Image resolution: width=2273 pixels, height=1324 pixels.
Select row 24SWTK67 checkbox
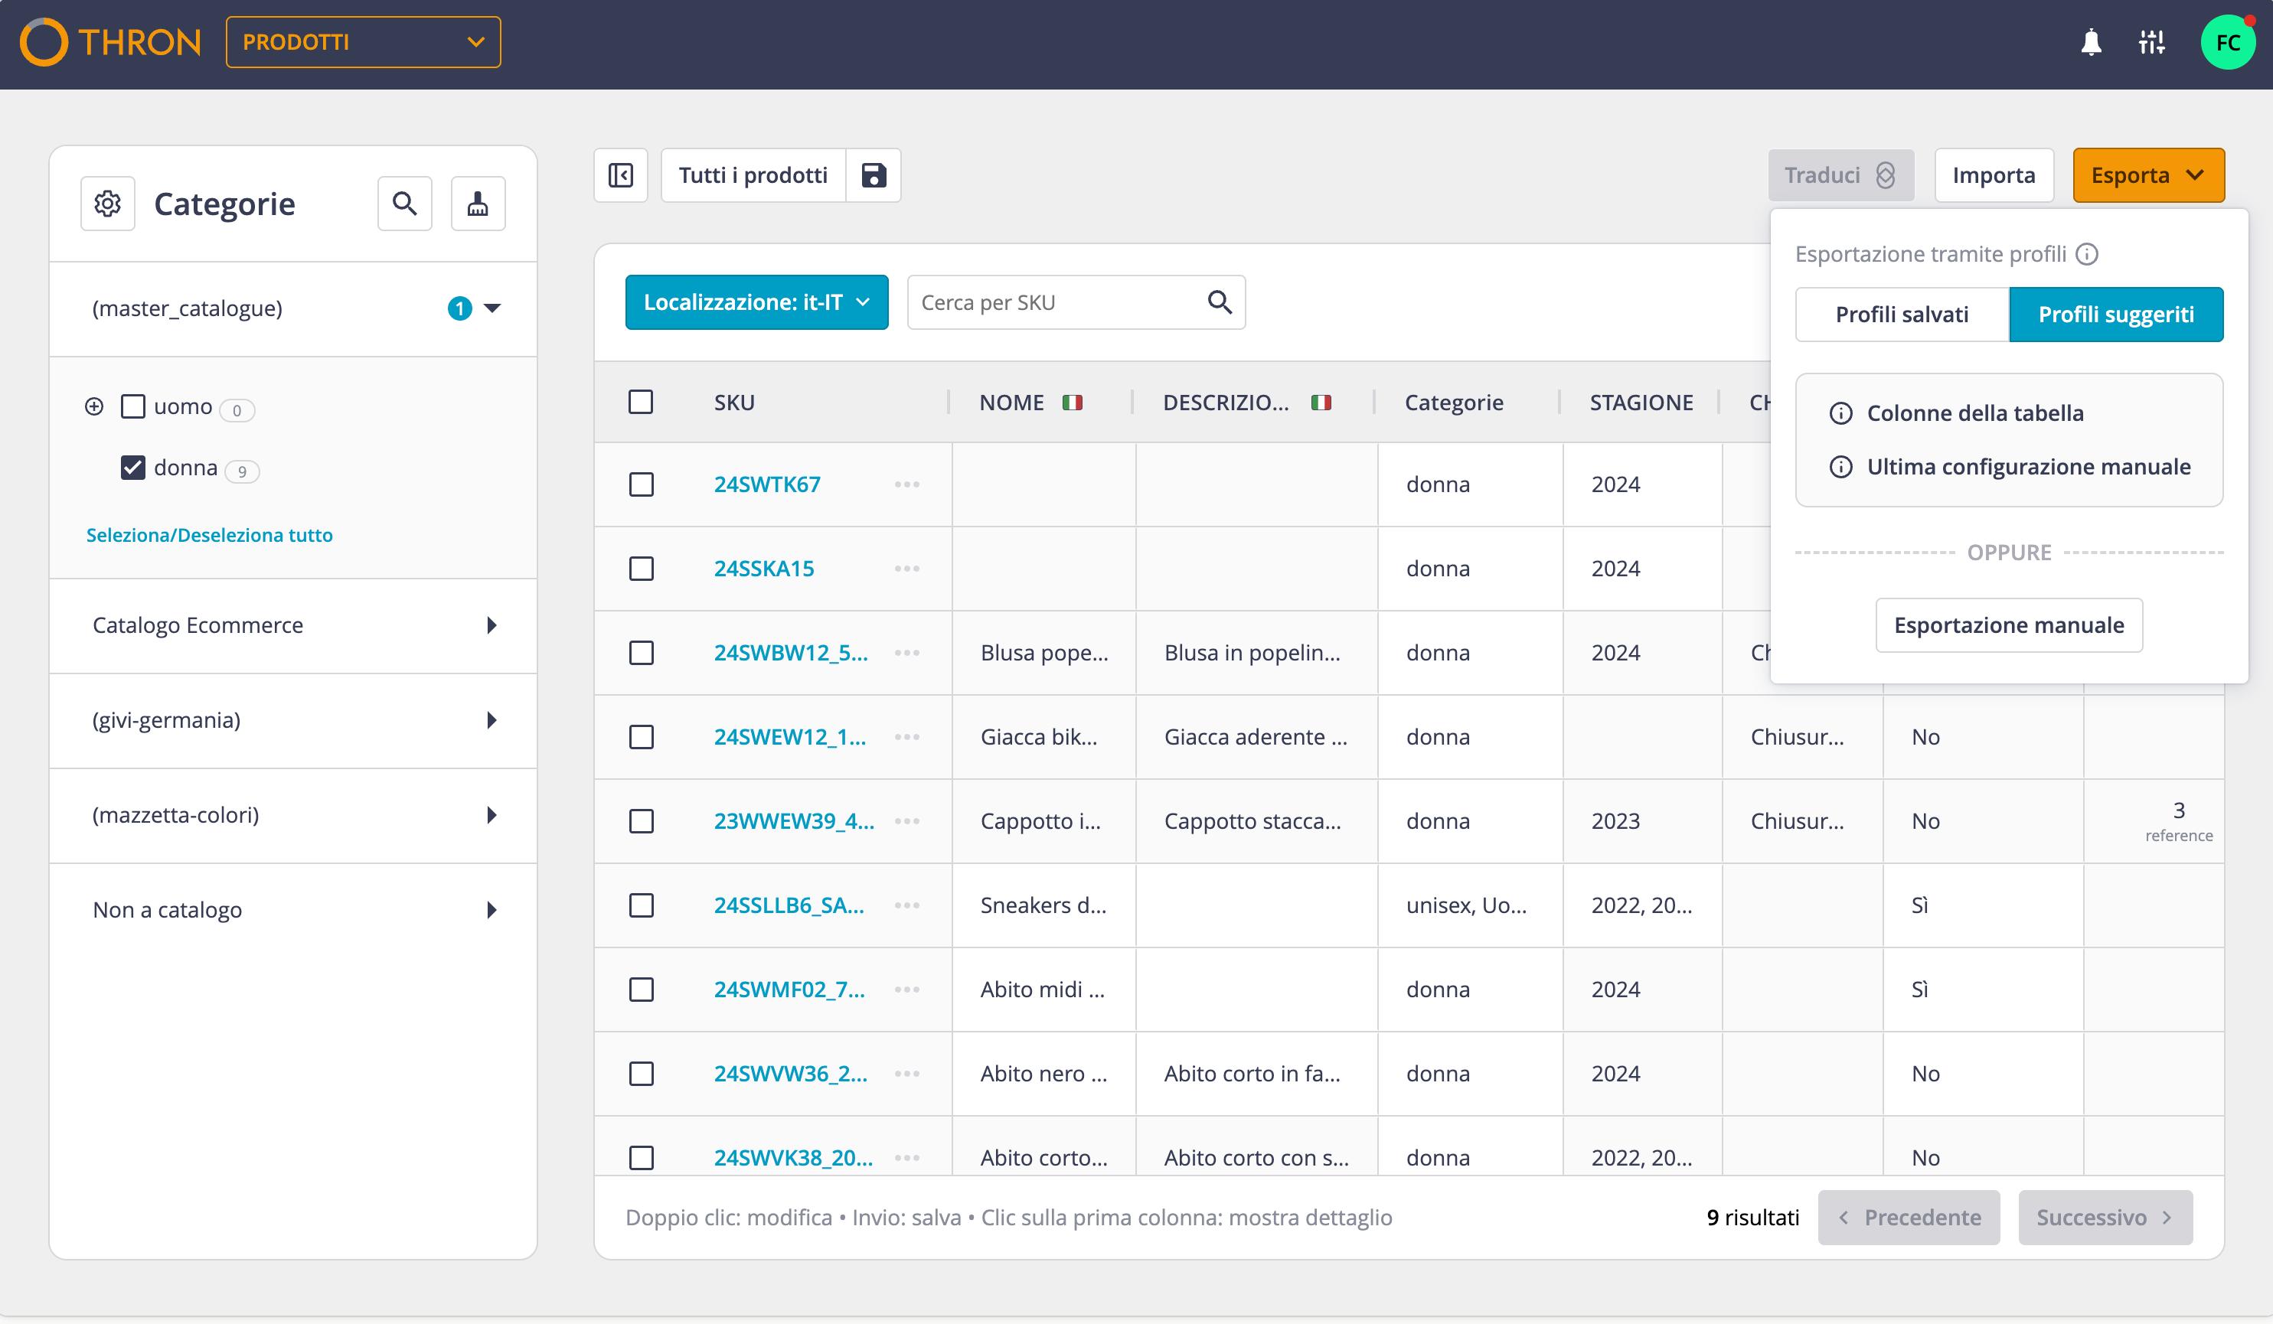click(642, 485)
